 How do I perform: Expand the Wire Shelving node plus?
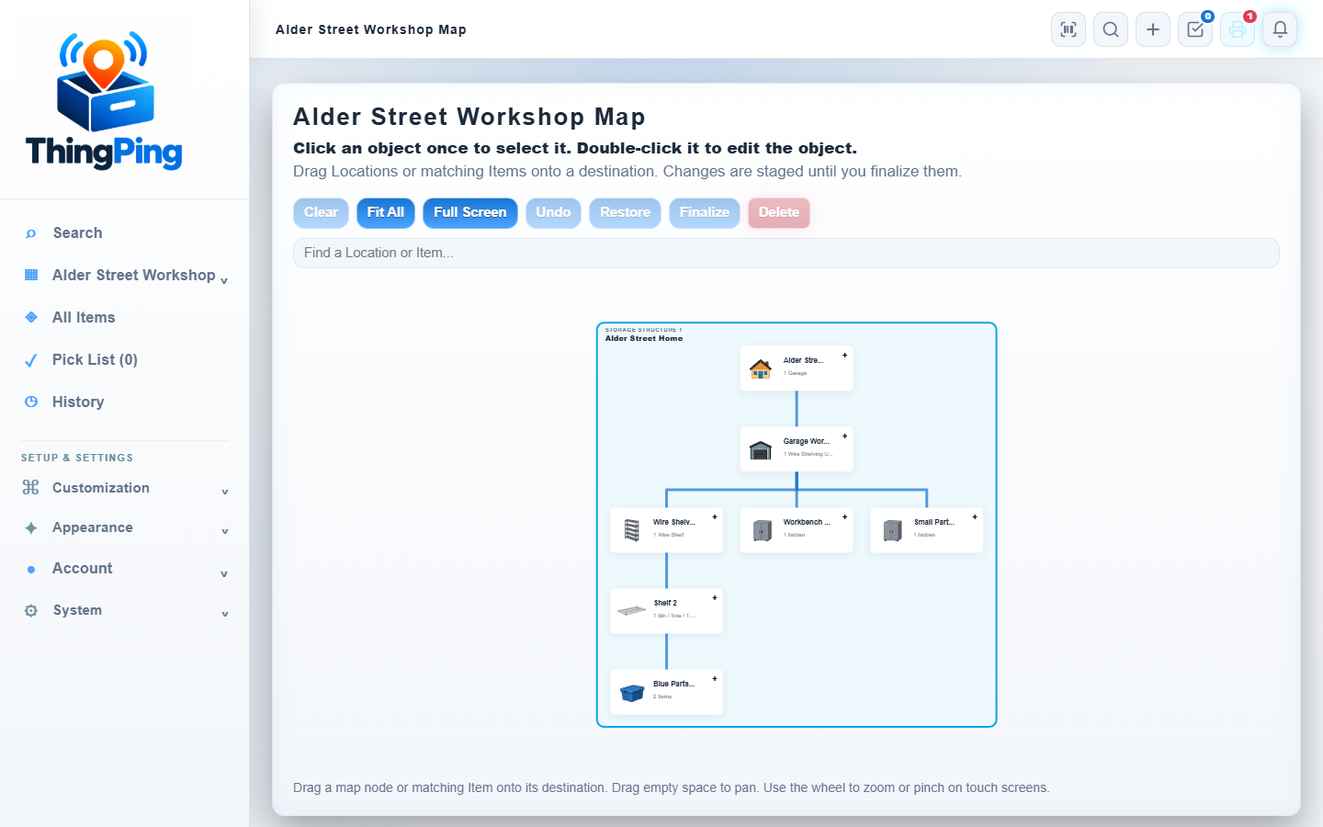715,517
